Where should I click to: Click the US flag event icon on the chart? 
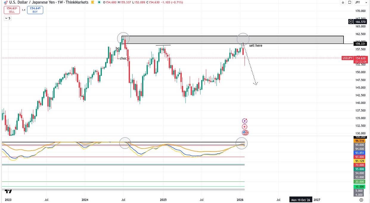pos(245,133)
